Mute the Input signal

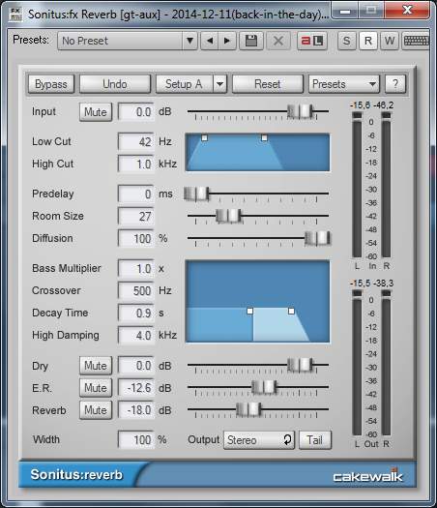[96, 112]
